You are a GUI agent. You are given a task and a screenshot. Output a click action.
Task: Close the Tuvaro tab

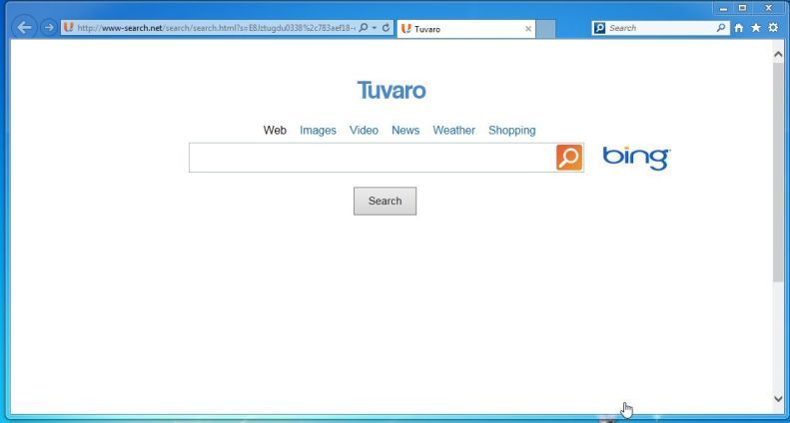(x=528, y=29)
